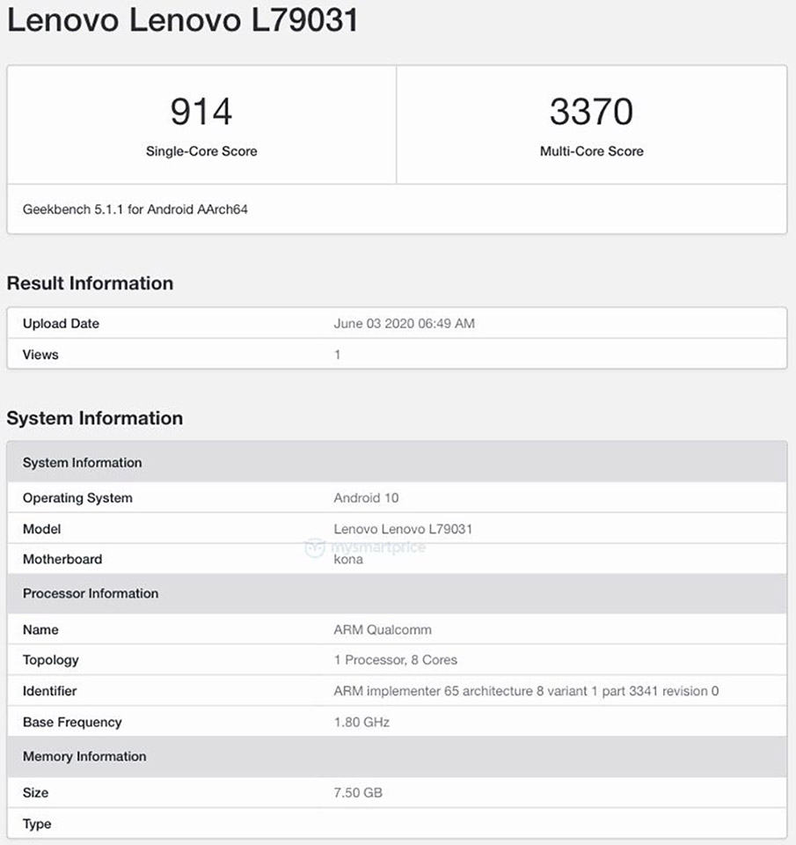Select the Multi-Core Score value 3370
The height and width of the screenshot is (845, 796).
592,111
